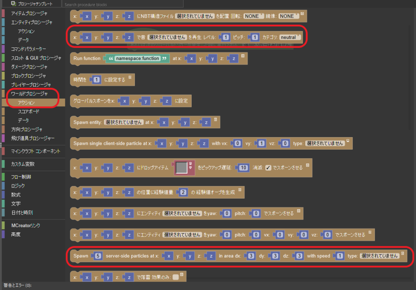
Task: Click the プロシージャテンプレート icon at top left
Action: point(13,4)
